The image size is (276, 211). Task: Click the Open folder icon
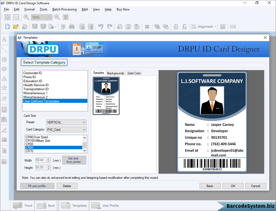[16, 27]
